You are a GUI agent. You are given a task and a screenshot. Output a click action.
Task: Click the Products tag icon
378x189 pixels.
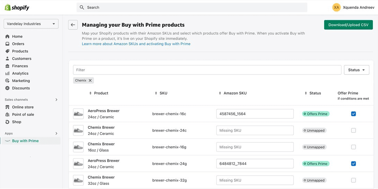pos(8,51)
